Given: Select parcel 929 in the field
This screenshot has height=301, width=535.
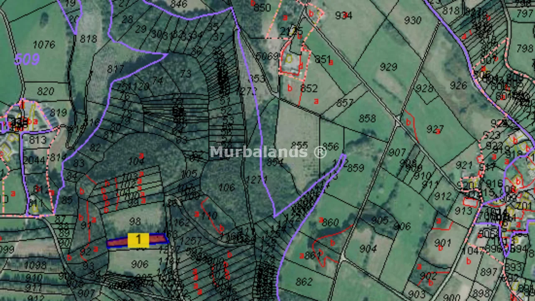Looking at the screenshot, I should (388, 67).
